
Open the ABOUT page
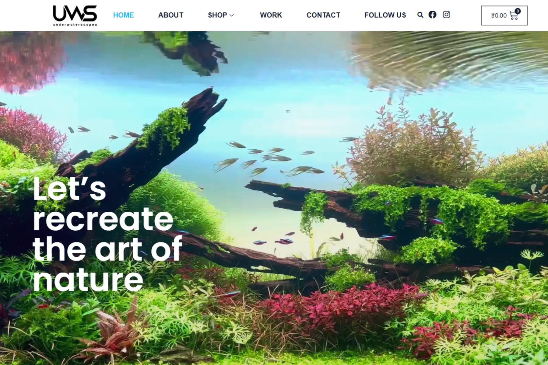[x=171, y=15]
